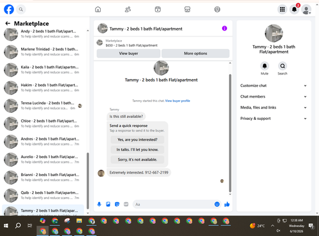Click the purple conversation info icon
The height and width of the screenshot is (236, 319).
tap(225, 28)
